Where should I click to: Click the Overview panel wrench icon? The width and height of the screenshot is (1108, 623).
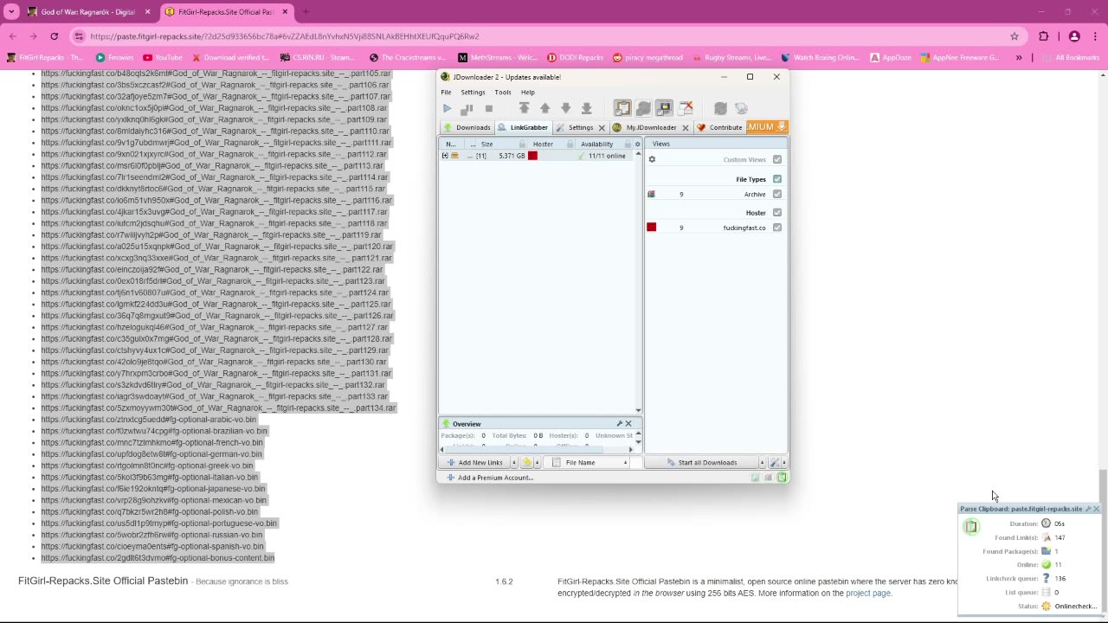620,424
